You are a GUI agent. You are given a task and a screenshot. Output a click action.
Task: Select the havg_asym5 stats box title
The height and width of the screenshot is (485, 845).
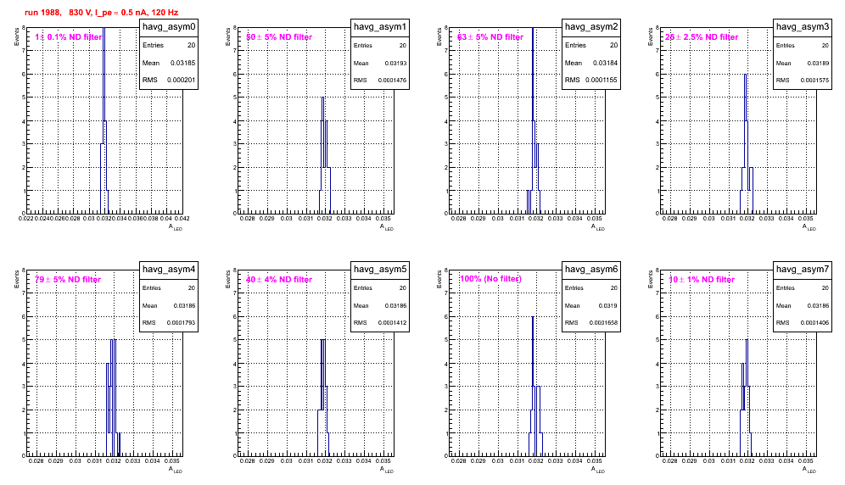380,270
